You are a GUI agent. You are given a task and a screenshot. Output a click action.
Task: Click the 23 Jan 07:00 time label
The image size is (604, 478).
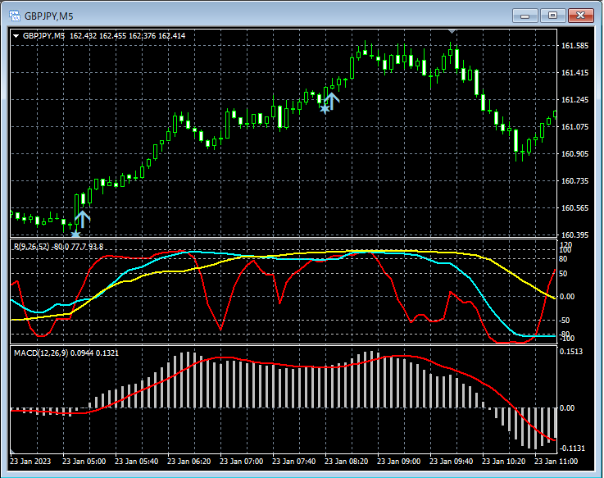(x=241, y=462)
